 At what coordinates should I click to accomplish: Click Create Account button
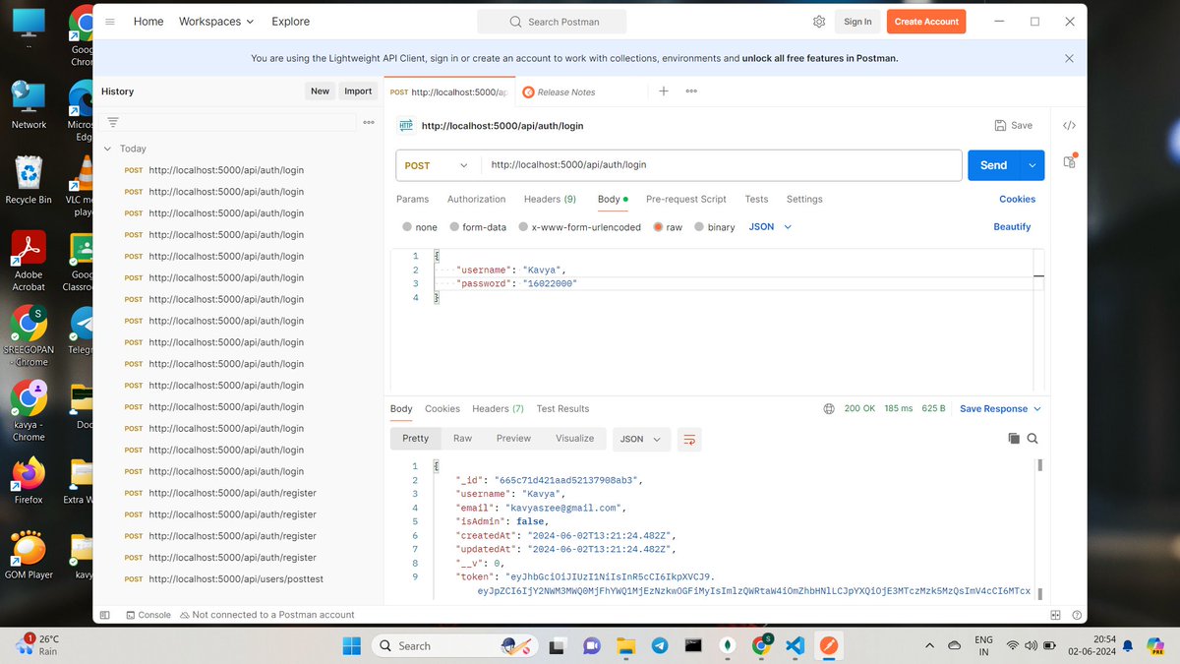(x=926, y=22)
